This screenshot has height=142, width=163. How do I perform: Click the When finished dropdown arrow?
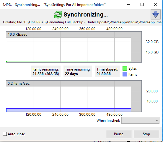(x=157, y=120)
